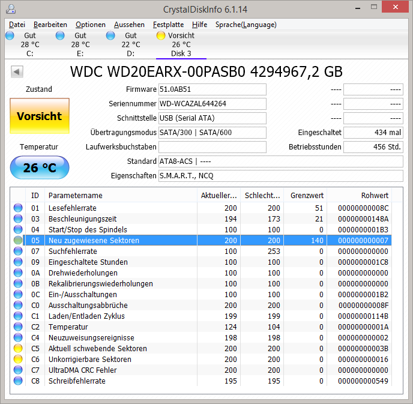Click status orb of the C2 Temperatur row

click(x=18, y=327)
